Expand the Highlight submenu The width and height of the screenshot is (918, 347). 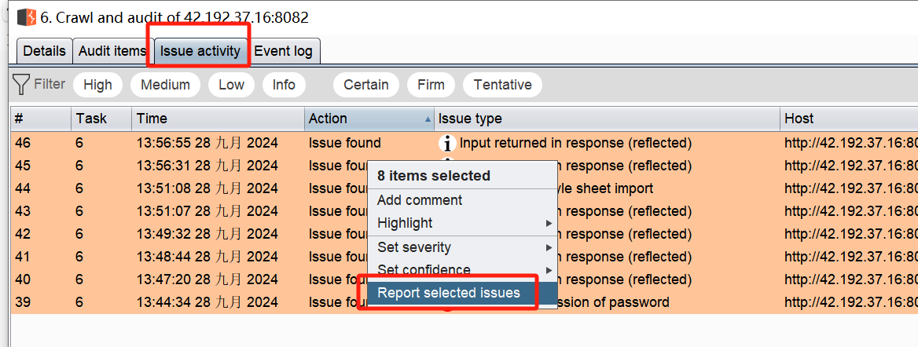click(463, 223)
